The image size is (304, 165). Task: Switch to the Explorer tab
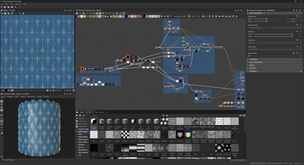(101, 112)
